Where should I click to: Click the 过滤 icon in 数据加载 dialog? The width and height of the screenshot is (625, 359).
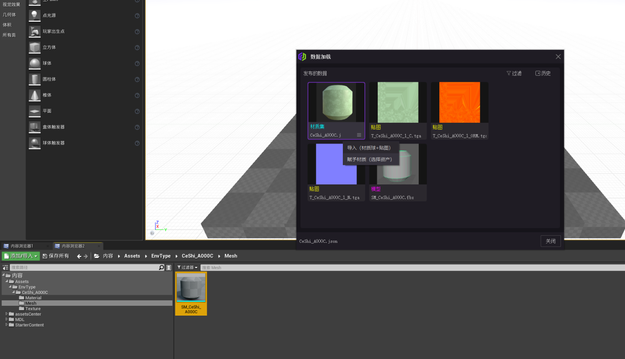pos(514,73)
